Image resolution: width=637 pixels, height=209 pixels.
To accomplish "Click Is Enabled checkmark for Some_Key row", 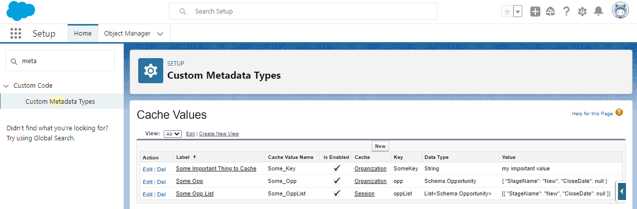I will coord(337,168).
